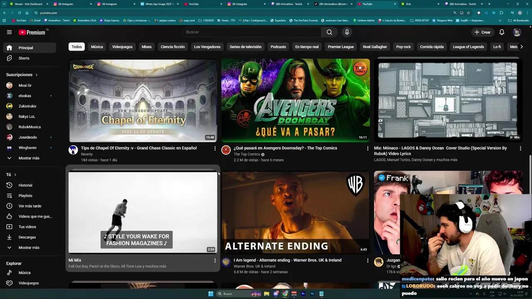Image resolution: width=532 pixels, height=299 pixels.
Task: Click the Crear button
Action: (x=483, y=32)
